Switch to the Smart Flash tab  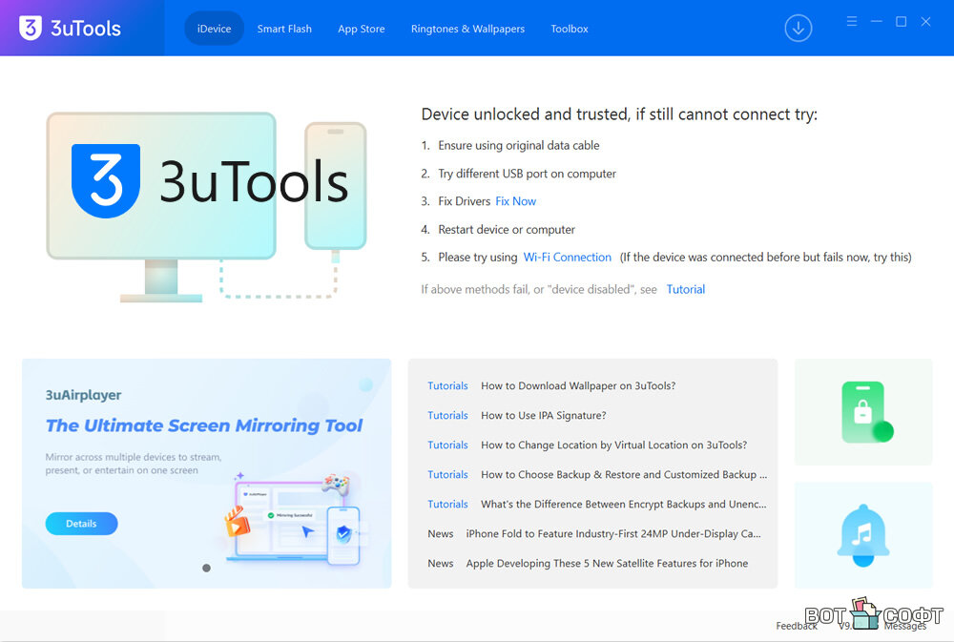284,29
